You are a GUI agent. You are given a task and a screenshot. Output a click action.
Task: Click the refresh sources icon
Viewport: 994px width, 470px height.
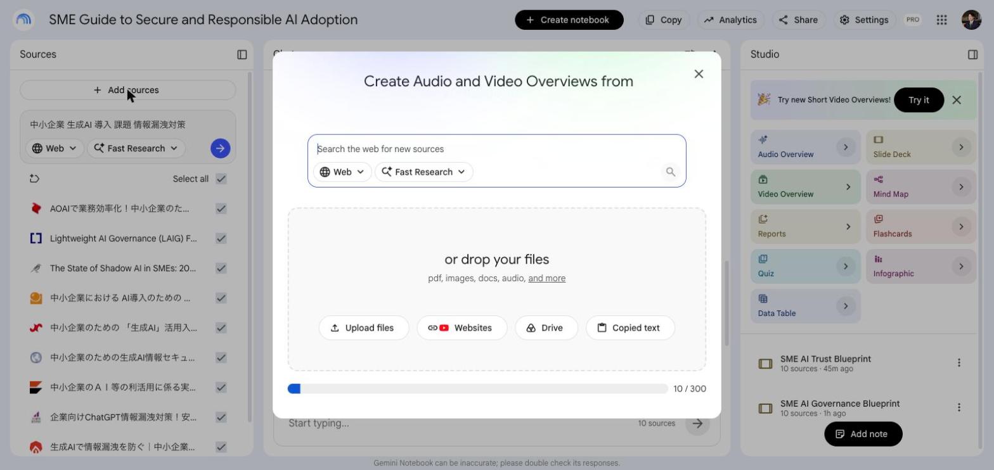coord(35,179)
